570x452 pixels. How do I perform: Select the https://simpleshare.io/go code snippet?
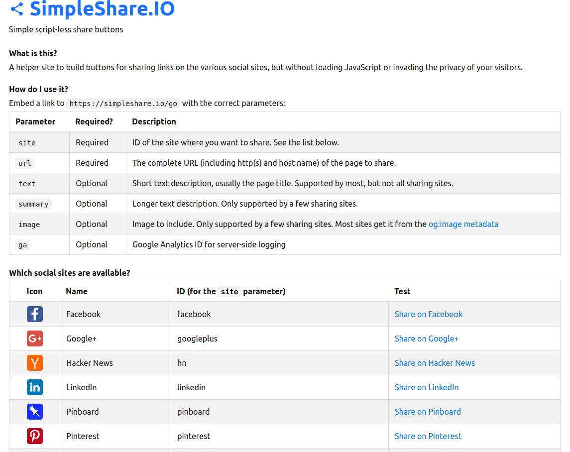point(123,104)
